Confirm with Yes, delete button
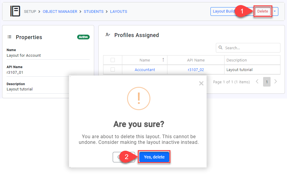 [154, 157]
